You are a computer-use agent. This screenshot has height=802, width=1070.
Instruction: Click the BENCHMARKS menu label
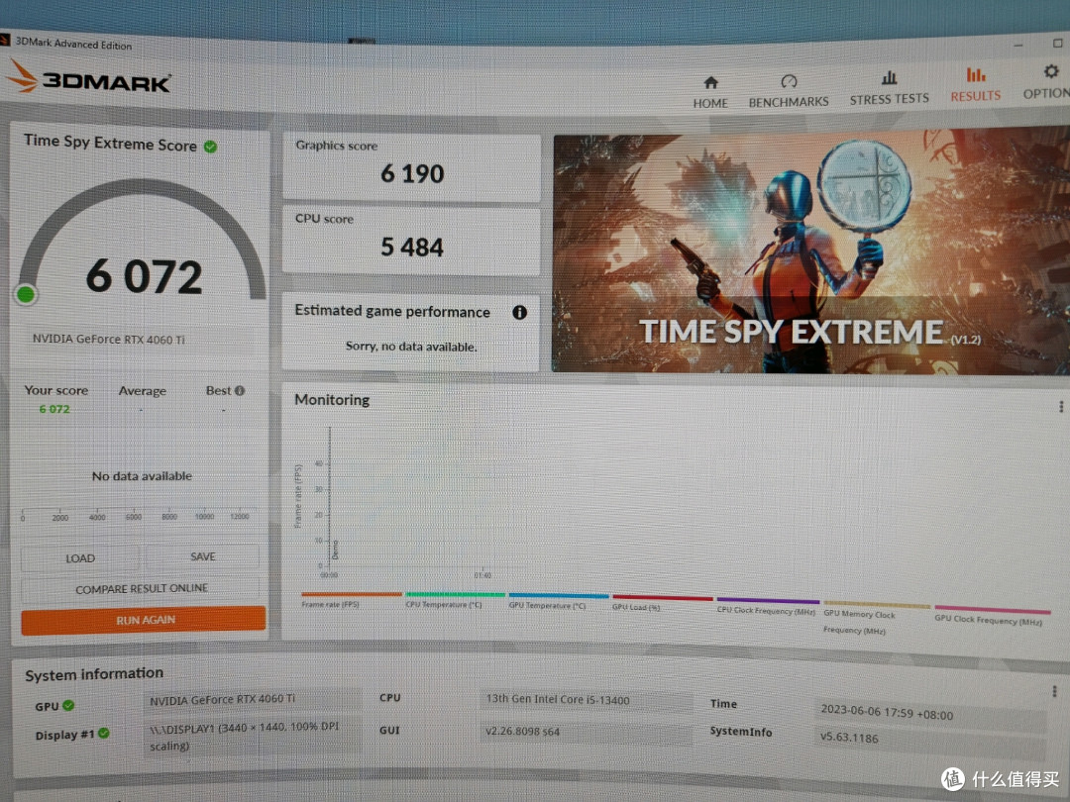789,102
